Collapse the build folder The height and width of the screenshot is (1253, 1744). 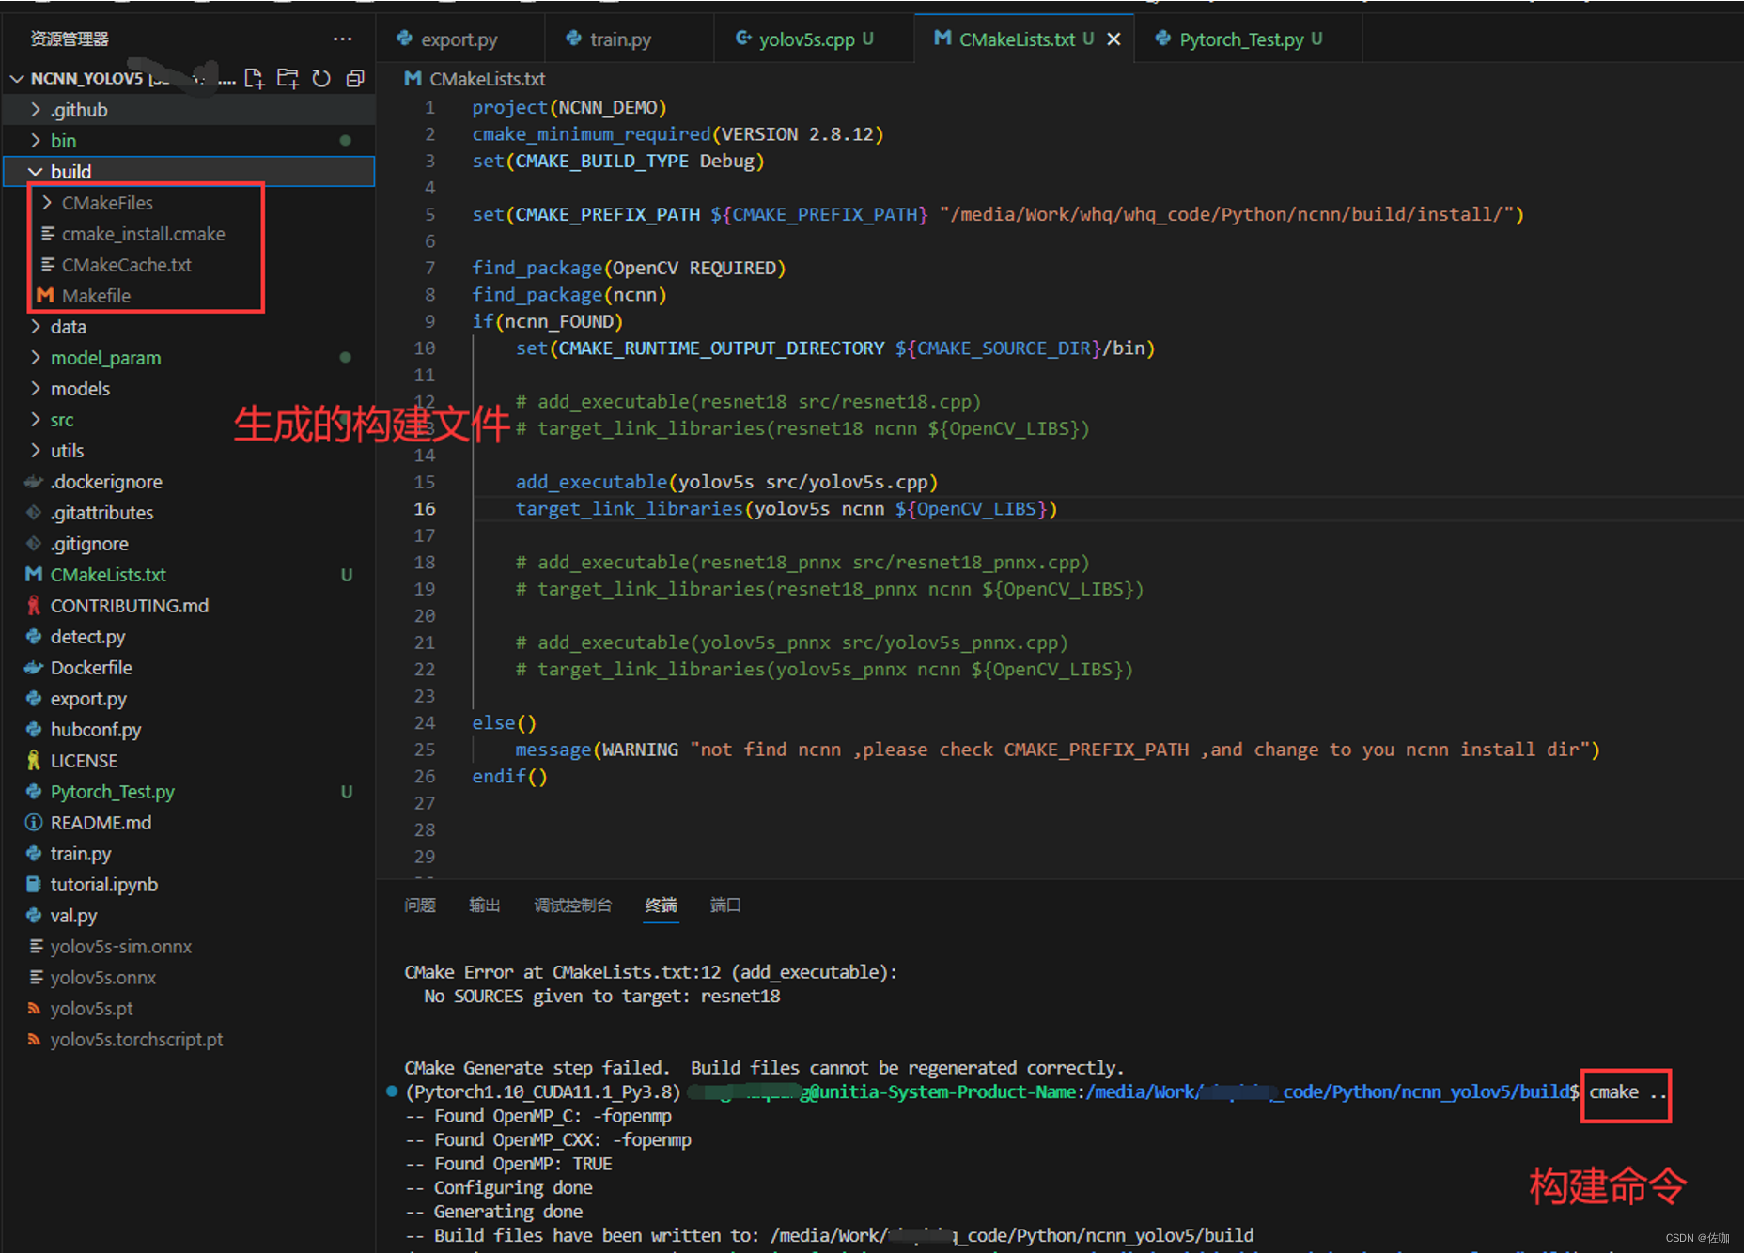(188, 172)
